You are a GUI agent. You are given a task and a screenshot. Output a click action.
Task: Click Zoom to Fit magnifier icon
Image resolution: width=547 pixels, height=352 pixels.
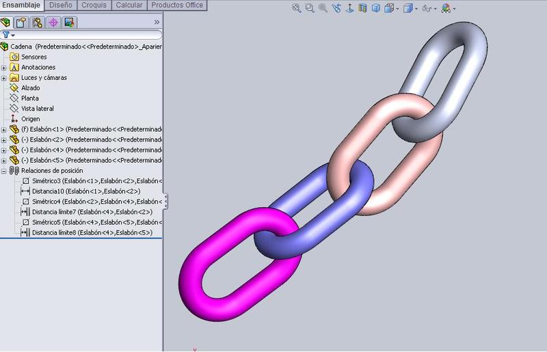tap(297, 8)
